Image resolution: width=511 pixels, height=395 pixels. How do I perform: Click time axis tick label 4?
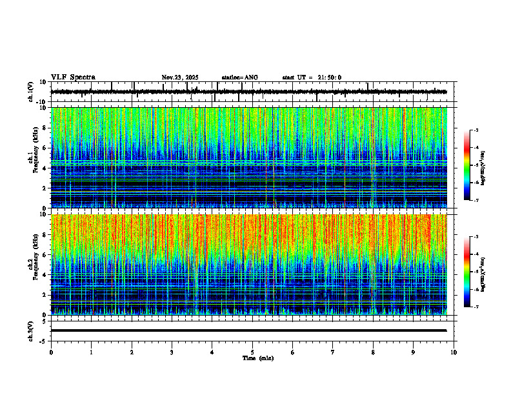pos(212,352)
